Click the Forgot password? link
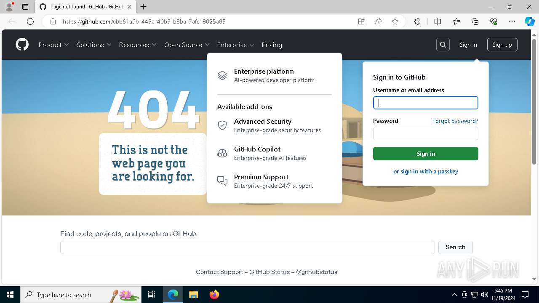This screenshot has height=303, width=539. (455, 121)
